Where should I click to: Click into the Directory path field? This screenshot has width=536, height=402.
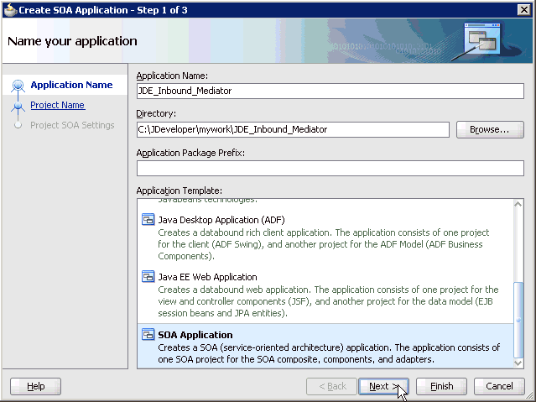point(293,129)
